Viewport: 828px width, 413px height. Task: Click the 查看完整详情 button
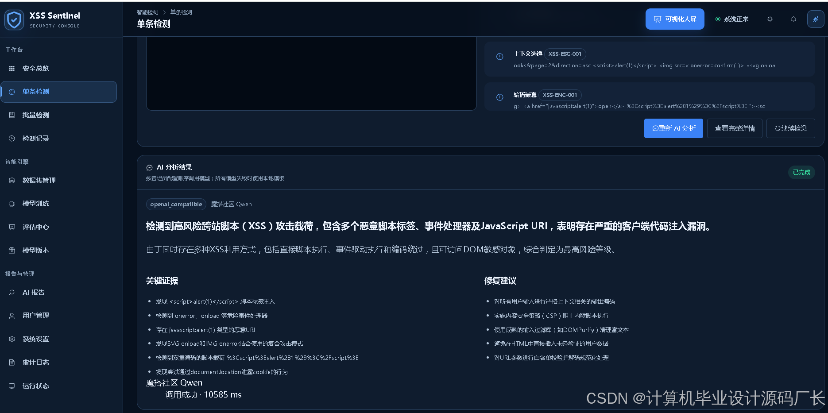click(x=735, y=128)
